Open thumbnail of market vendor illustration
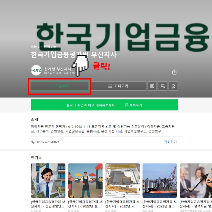Screen dimensions: 212x212 click(x=85, y=180)
